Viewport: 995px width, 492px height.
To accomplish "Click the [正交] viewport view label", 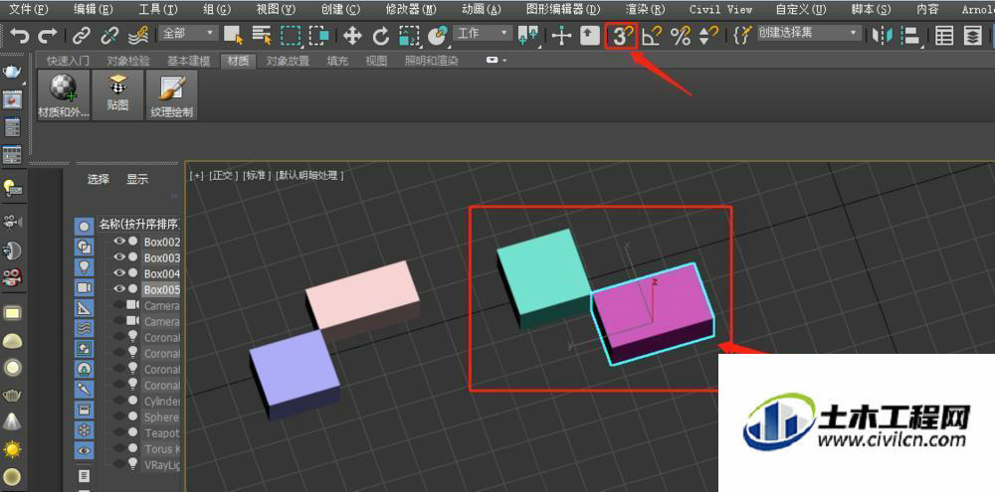I will [x=223, y=176].
